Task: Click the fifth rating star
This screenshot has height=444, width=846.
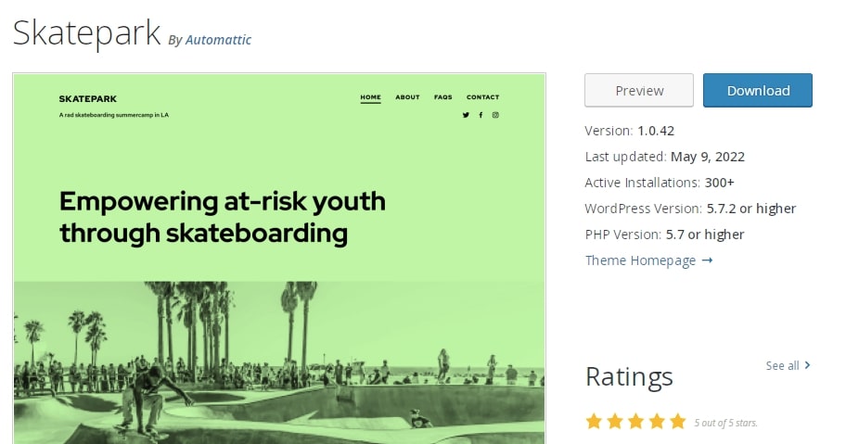Action: click(678, 422)
